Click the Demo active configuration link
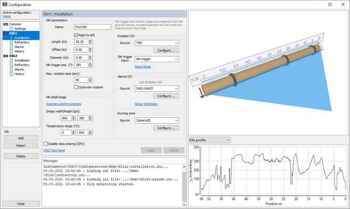The width and height of the screenshot is (350, 209). [x=7, y=17]
